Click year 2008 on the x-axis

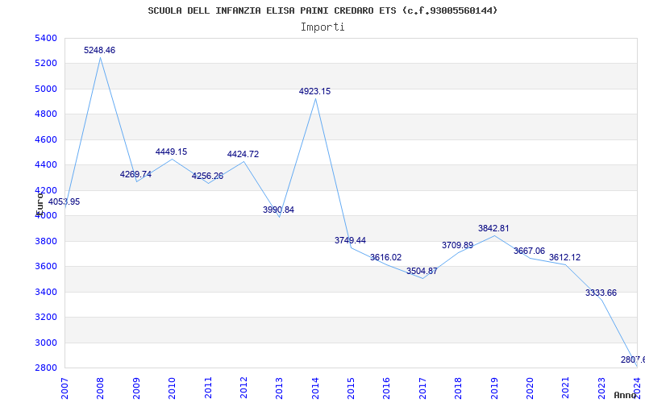point(100,388)
